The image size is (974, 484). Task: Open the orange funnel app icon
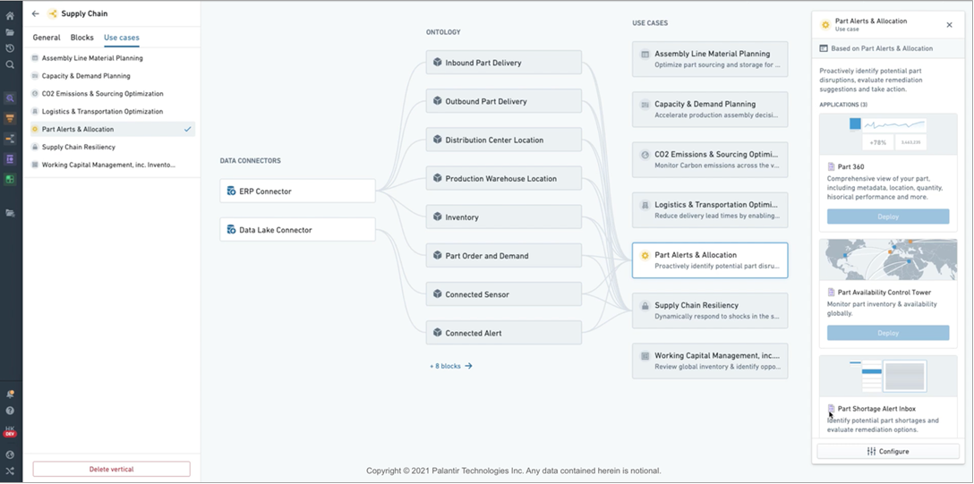click(x=10, y=118)
